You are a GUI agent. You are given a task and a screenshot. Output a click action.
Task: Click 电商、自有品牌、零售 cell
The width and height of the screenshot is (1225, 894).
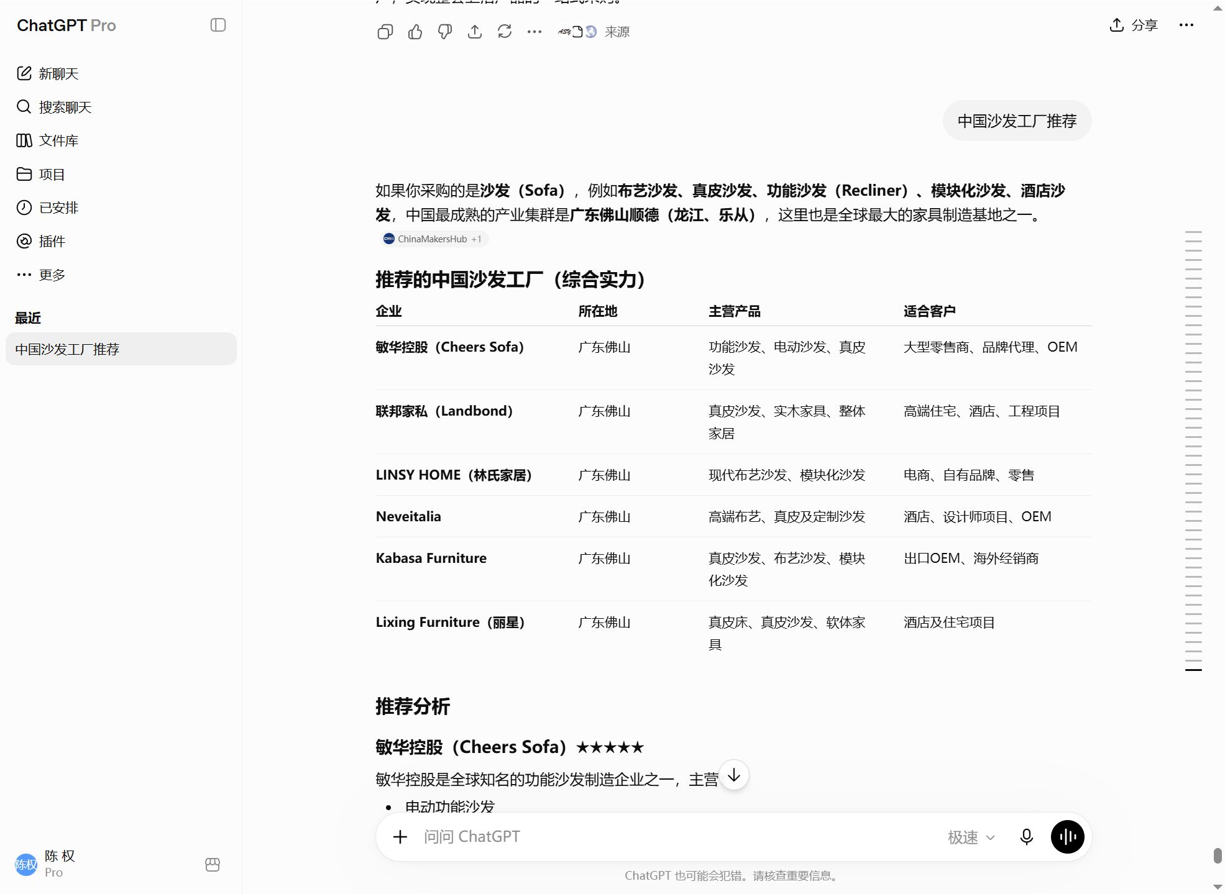pos(969,475)
